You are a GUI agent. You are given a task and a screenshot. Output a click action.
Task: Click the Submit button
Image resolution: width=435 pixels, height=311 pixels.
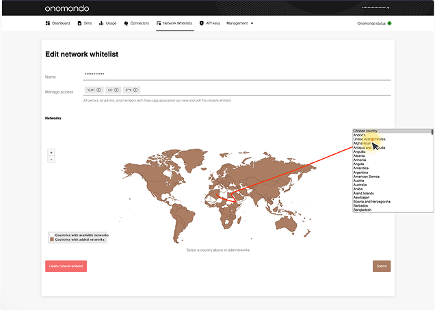coord(382,266)
